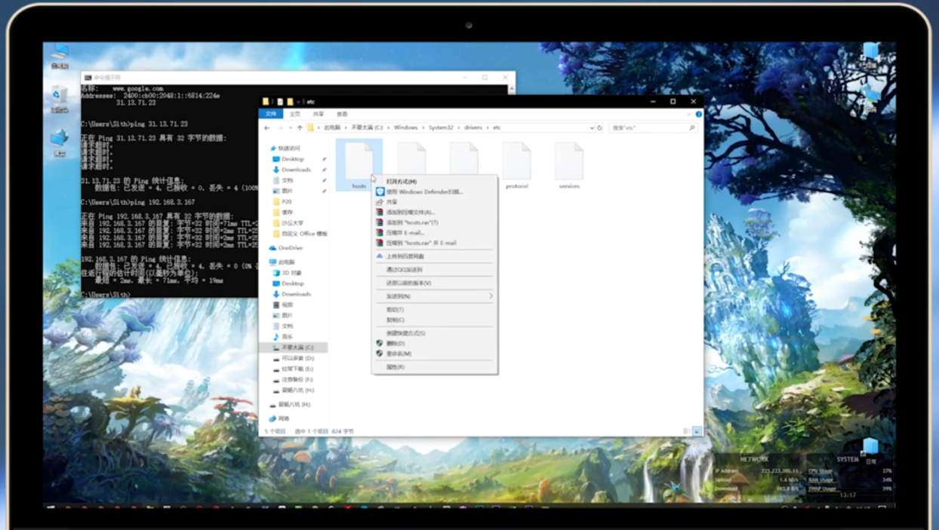Click the Up directory arrow

(300, 128)
